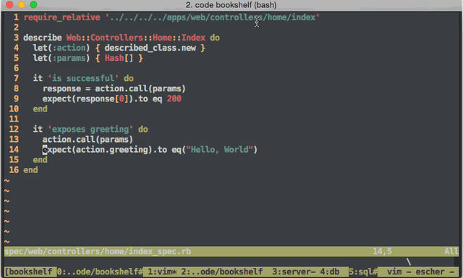Click 'action.call(params)' on line 13
The image size is (463, 278).
pyautogui.click(x=88, y=140)
